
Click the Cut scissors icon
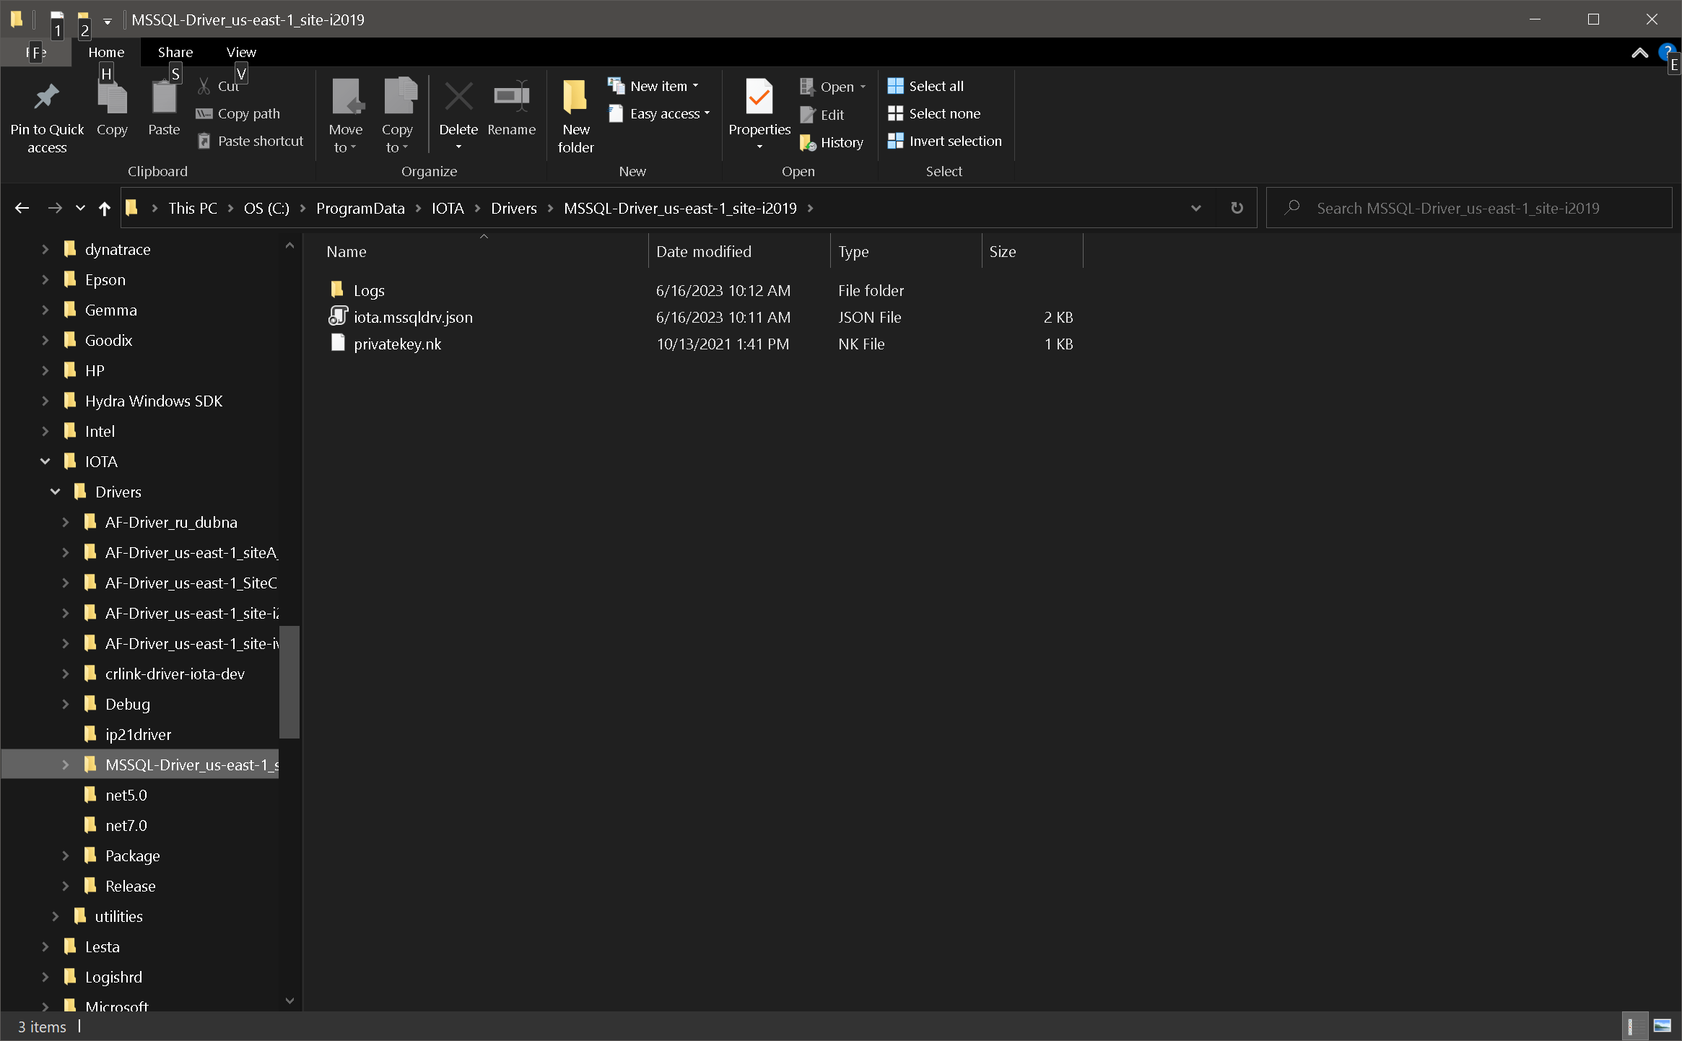204,86
